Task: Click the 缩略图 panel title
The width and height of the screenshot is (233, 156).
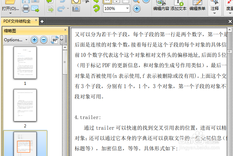Action: [x=10, y=31]
